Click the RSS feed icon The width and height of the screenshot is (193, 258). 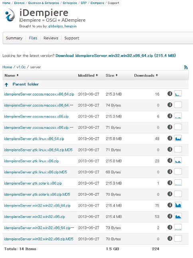[186, 67]
